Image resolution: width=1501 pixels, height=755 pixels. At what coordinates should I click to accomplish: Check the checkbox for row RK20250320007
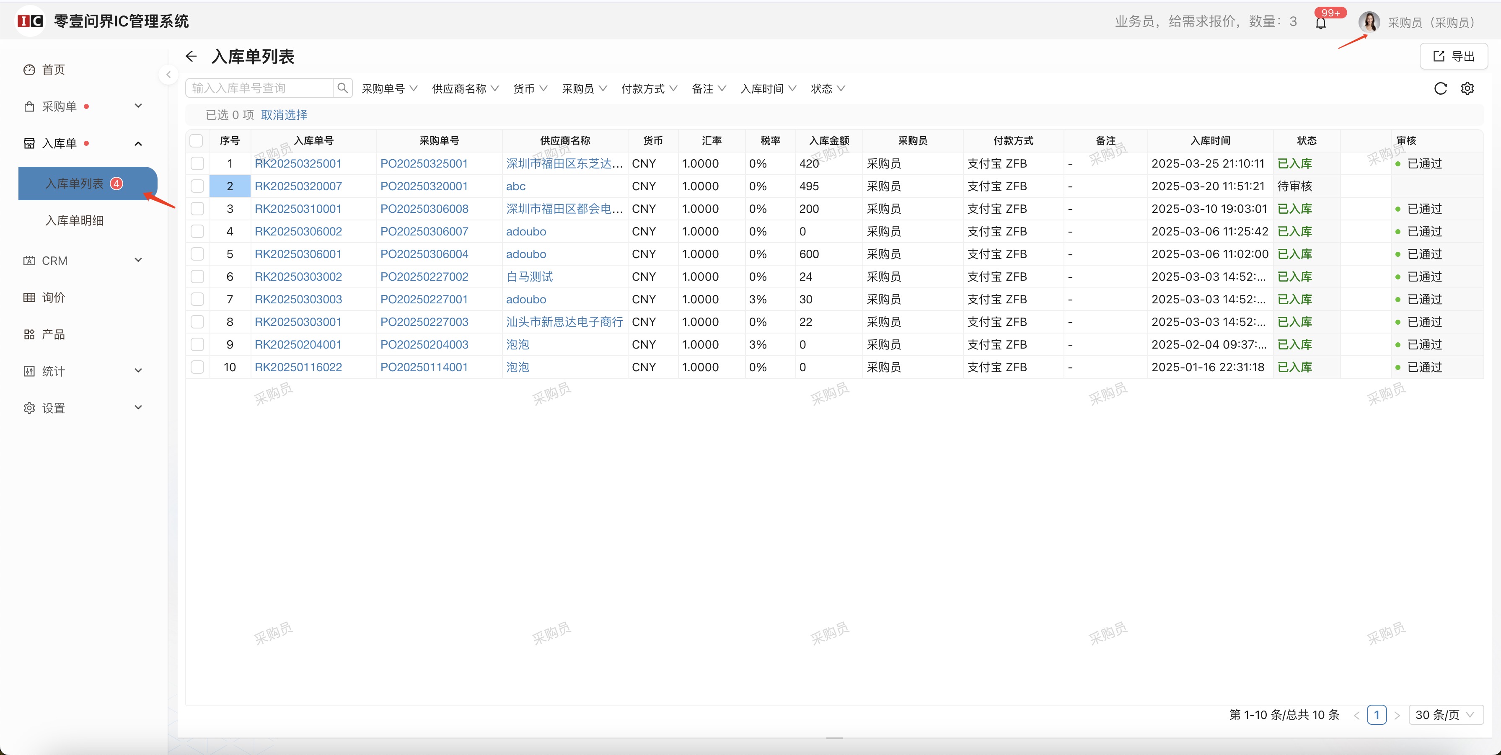(197, 186)
